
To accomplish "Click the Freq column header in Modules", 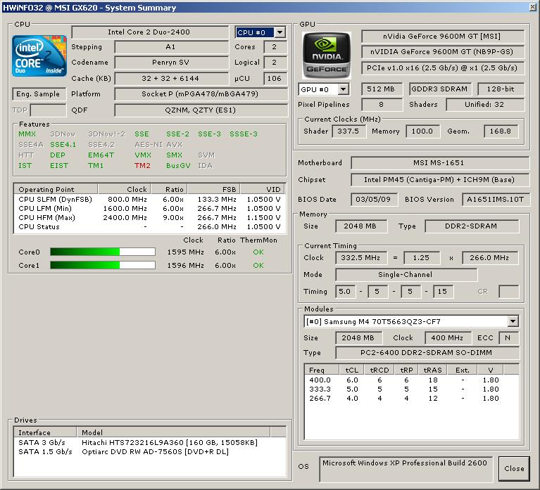I will click(x=322, y=370).
